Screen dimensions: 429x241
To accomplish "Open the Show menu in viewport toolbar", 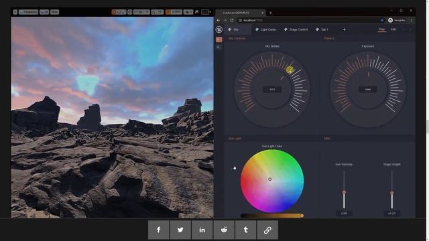I will tap(54, 12).
